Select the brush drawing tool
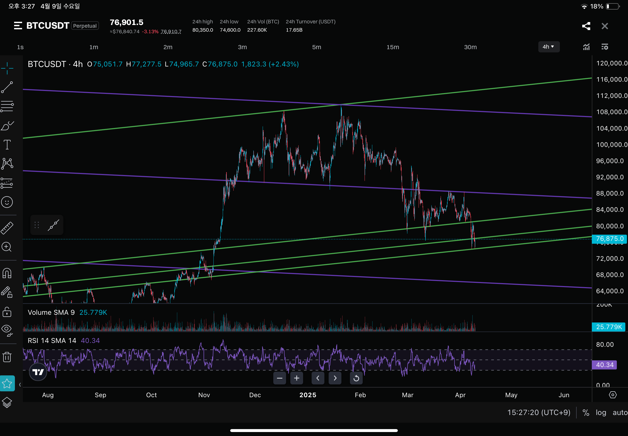628x436 pixels. (7, 126)
